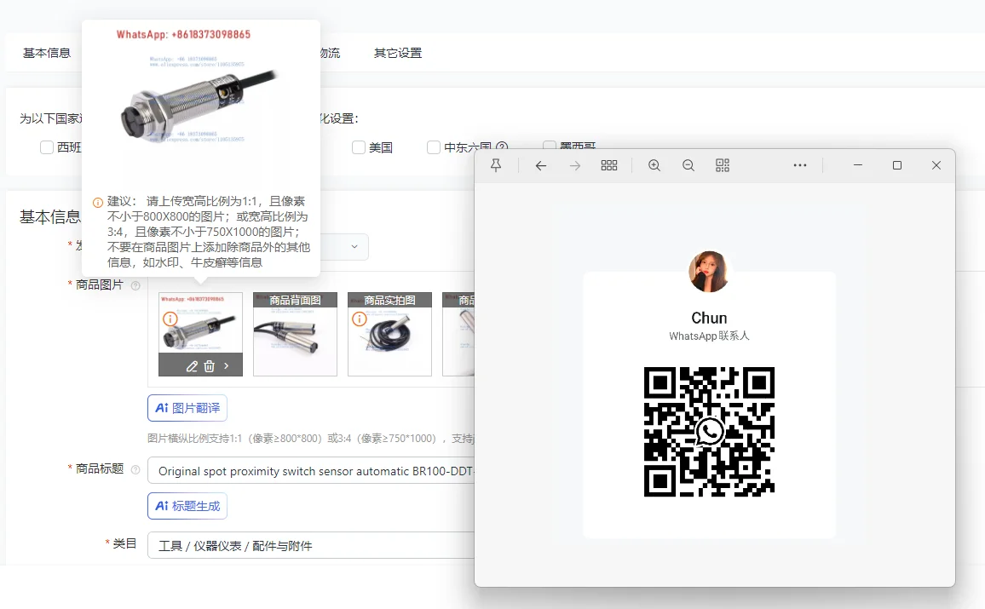The image size is (985, 609).
Task: Click warning icon on first product thumbnail
Action: [x=170, y=319]
